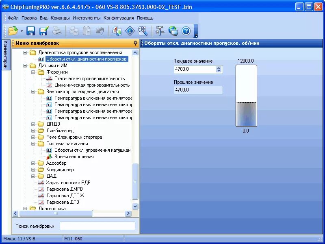Click the vertical scrollbar thumb of tree
The width and height of the screenshot is (325, 244).
pyautogui.click(x=135, y=181)
